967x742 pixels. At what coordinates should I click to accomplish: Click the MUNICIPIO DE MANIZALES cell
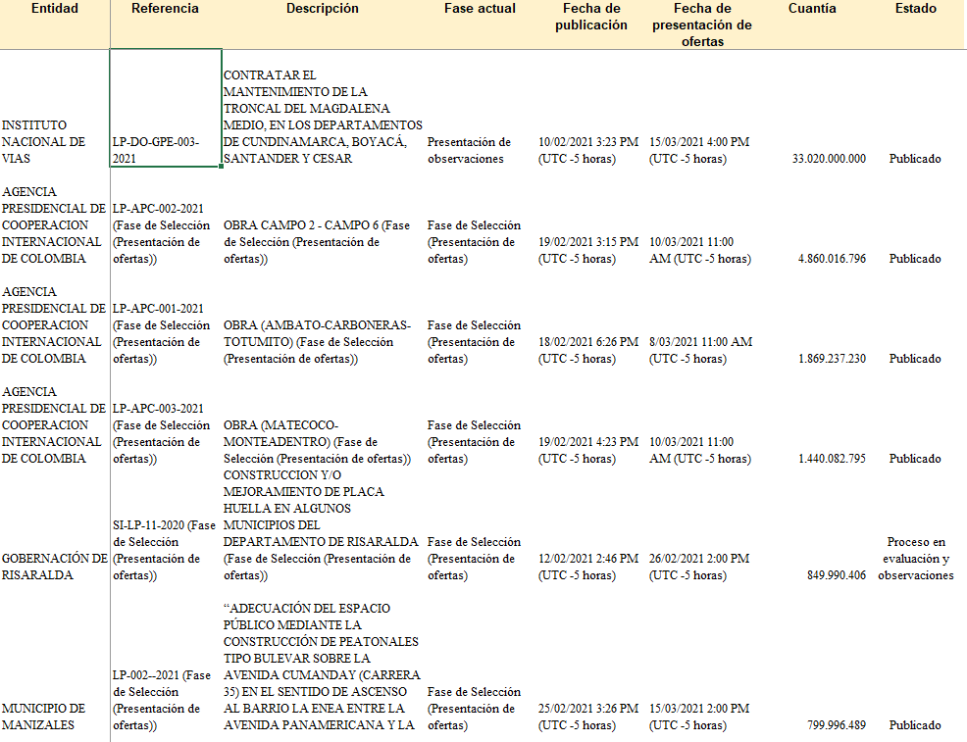pyautogui.click(x=44, y=717)
